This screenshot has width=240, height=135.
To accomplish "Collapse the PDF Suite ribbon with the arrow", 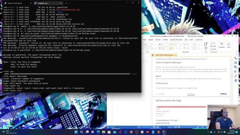I will click(x=237, y=52).
